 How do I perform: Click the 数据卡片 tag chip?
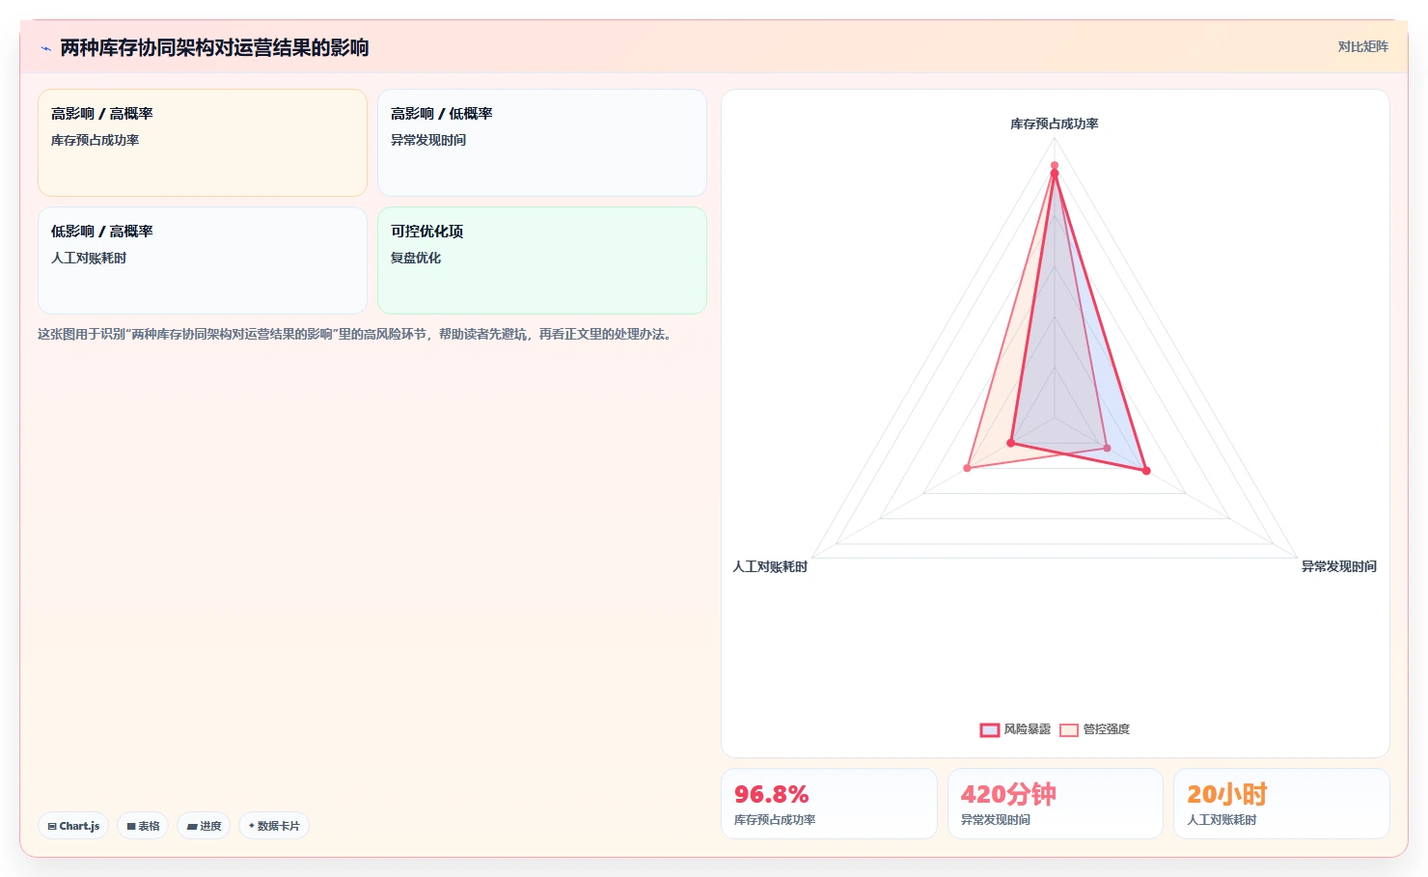(274, 826)
